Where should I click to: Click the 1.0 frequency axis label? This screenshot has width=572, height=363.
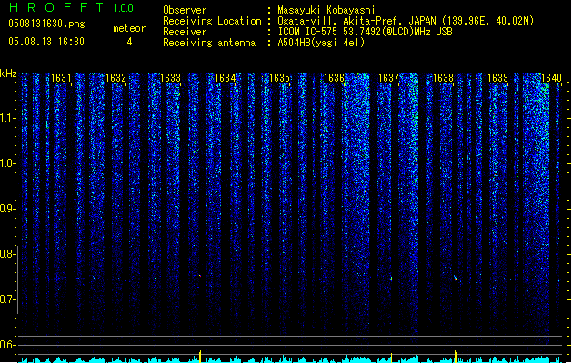pyautogui.click(x=8, y=163)
